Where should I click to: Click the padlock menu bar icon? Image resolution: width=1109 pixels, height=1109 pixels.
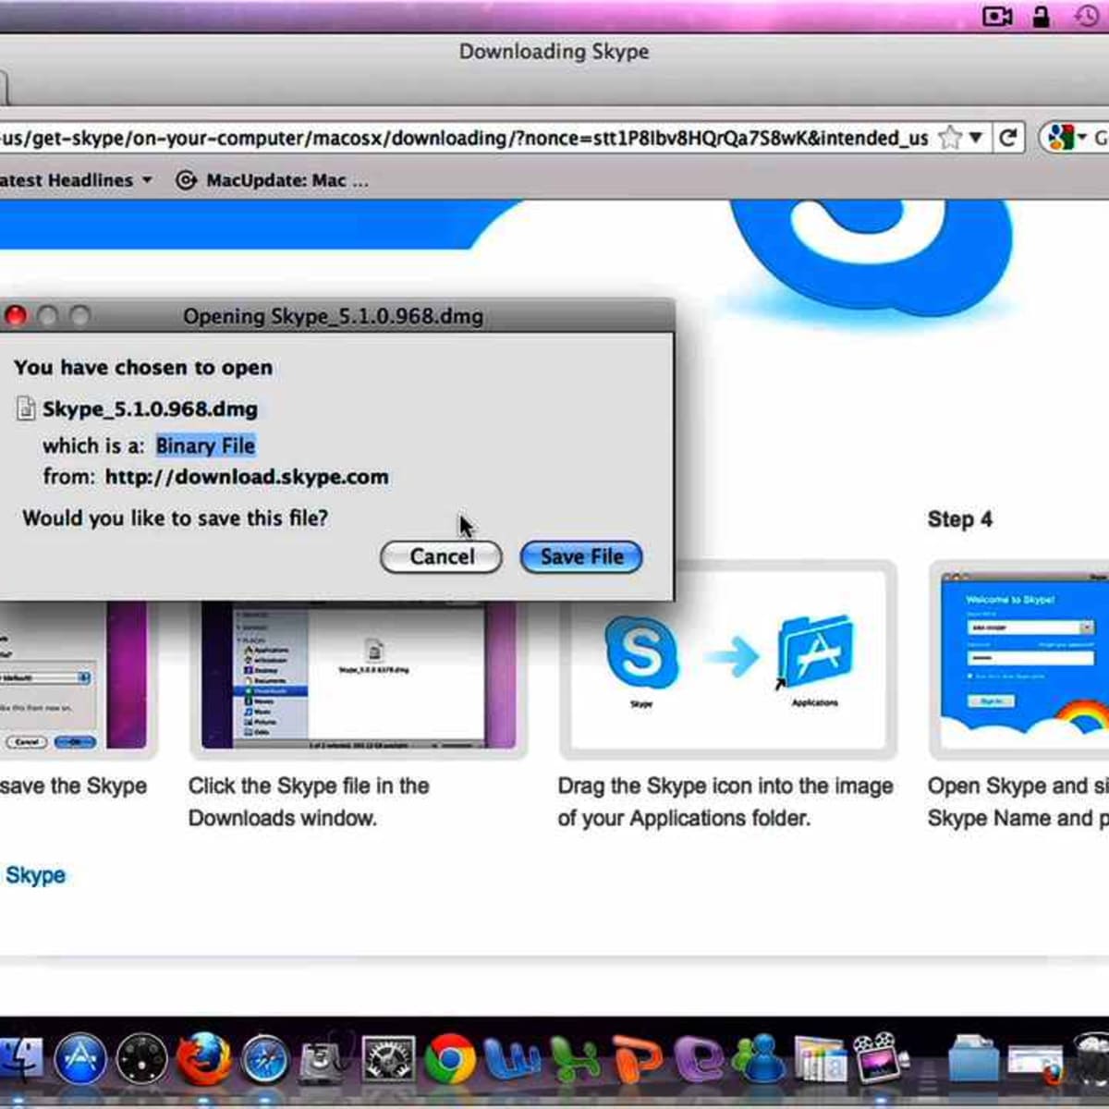click(x=1042, y=16)
